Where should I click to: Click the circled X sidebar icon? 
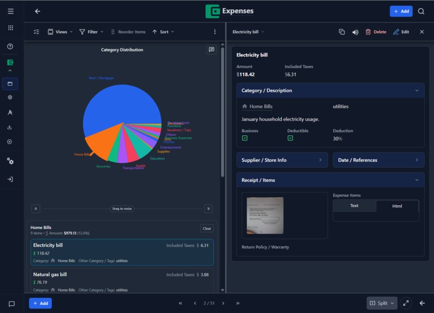10,142
